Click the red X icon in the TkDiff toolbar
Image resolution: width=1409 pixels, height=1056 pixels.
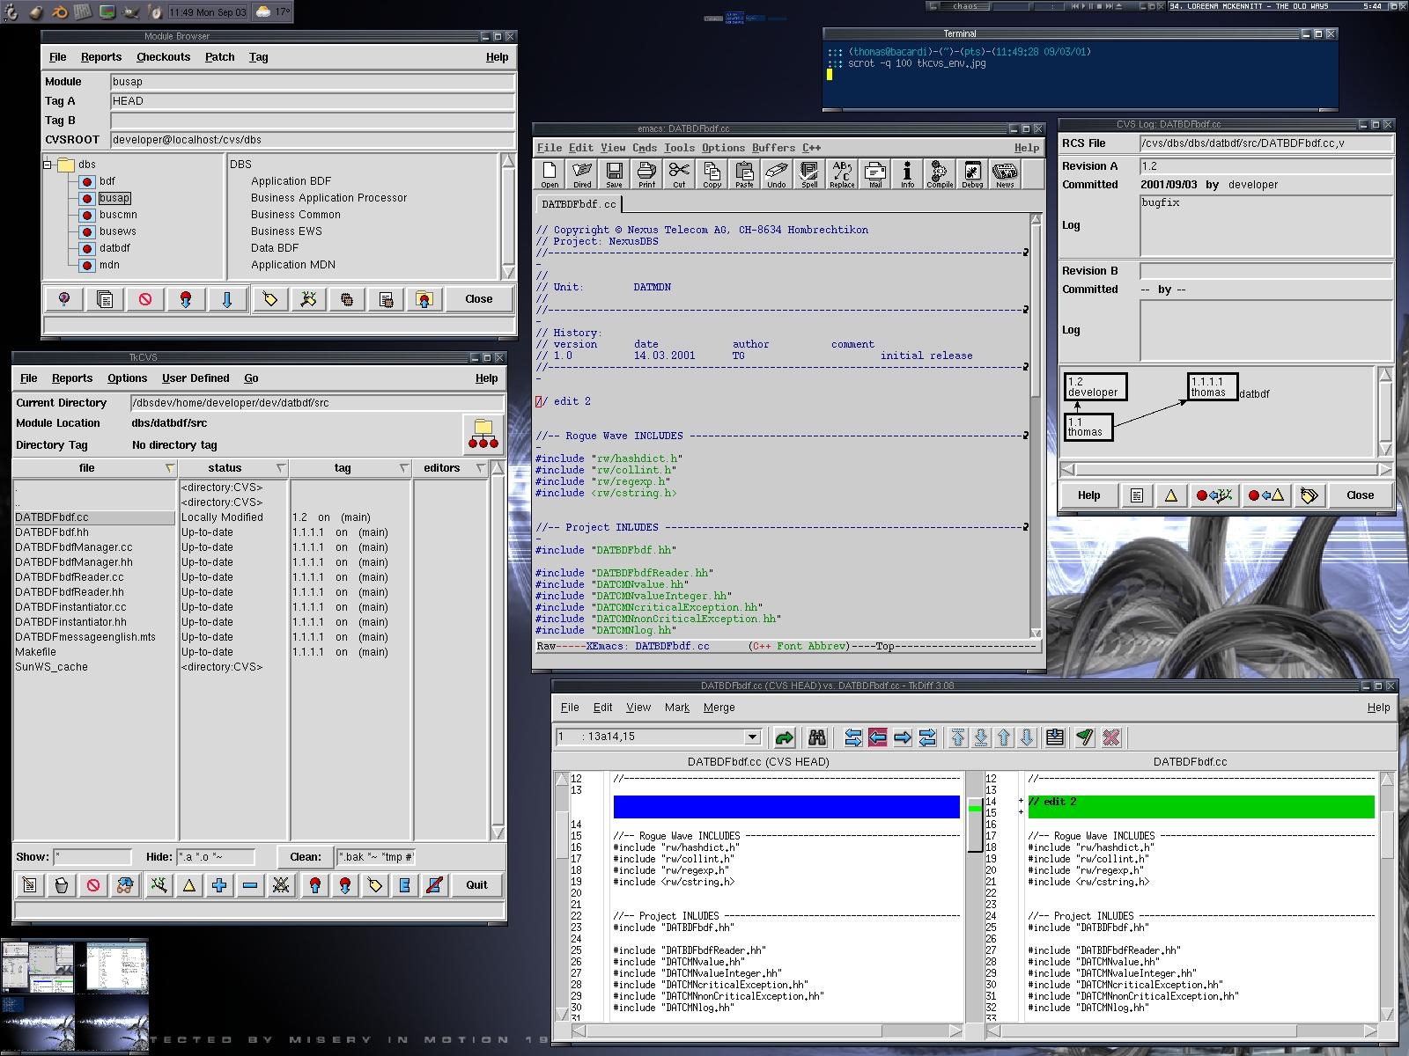[1111, 737]
